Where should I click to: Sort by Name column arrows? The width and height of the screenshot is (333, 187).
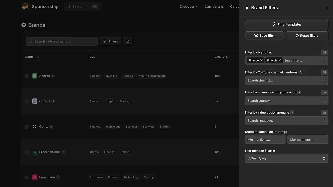38,57
